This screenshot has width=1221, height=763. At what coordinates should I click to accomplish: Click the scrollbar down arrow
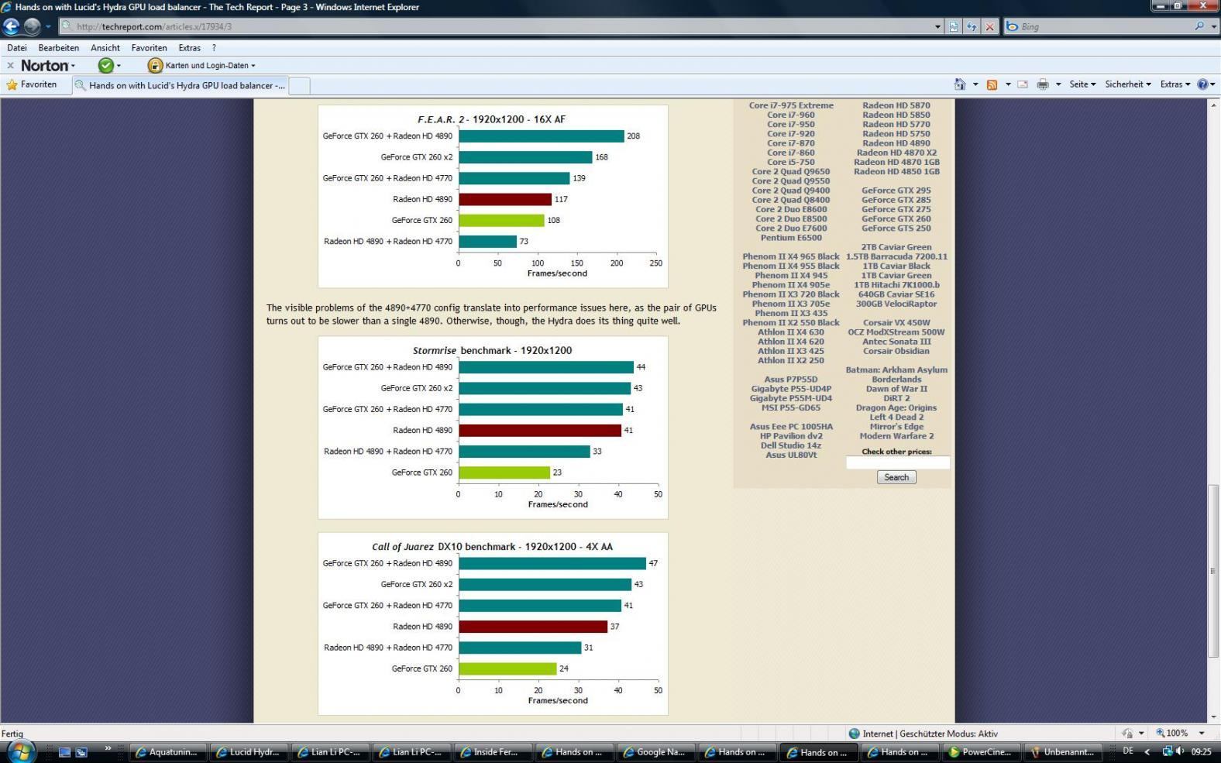click(x=1213, y=717)
